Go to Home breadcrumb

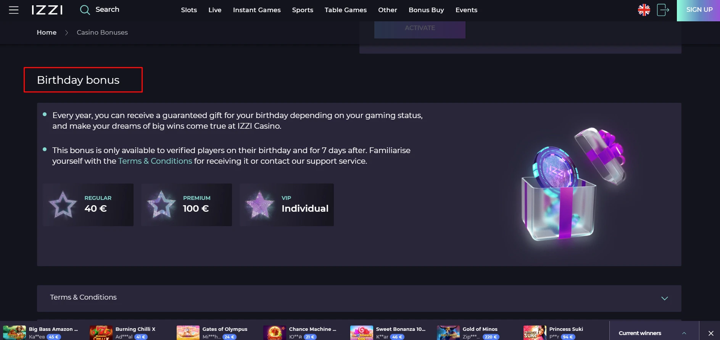pyautogui.click(x=47, y=32)
